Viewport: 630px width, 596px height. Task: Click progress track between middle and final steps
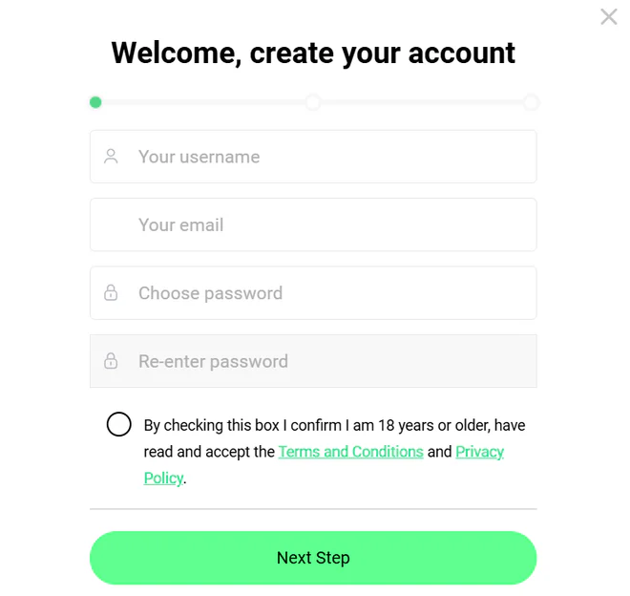tap(422, 102)
